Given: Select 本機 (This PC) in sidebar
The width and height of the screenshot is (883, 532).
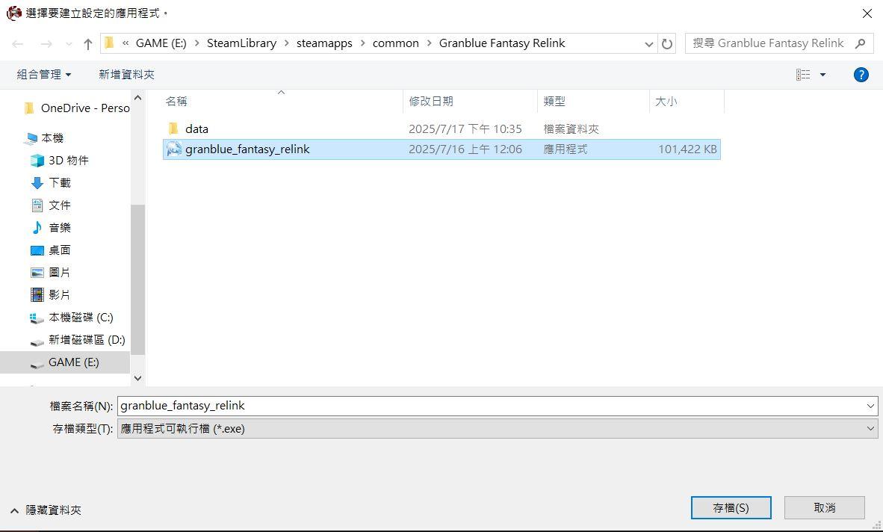Looking at the screenshot, I should [44, 138].
